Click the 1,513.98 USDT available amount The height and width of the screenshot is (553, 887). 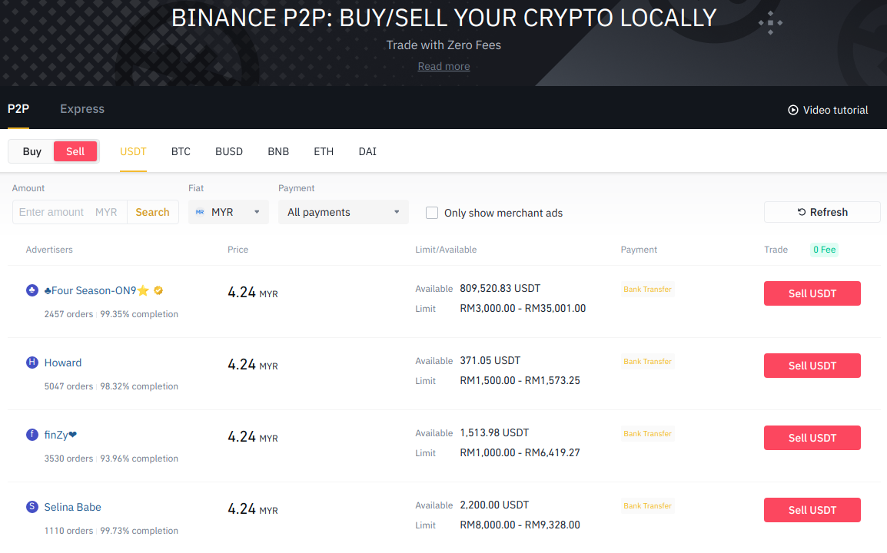(x=494, y=432)
